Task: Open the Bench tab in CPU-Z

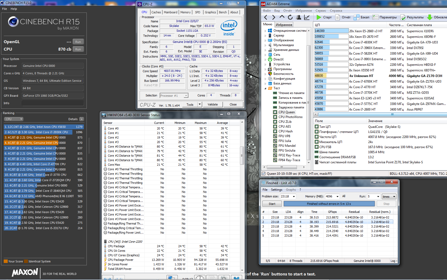Action: coord(223,12)
